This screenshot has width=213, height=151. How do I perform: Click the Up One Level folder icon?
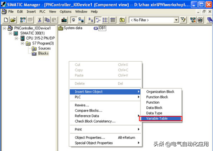pyautogui.click(x=122, y=20)
